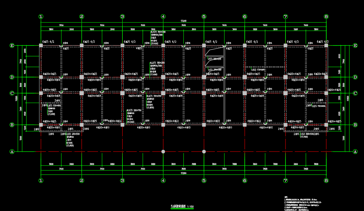Click axis bubble D on the left side
364x211 pixels.
[12, 77]
